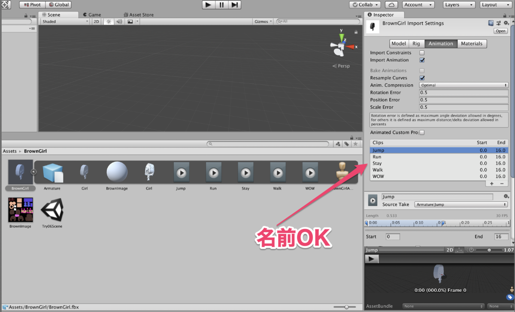Toggle the preview pivot axes icon
This screenshot has width=515, height=312.
pos(460,250)
